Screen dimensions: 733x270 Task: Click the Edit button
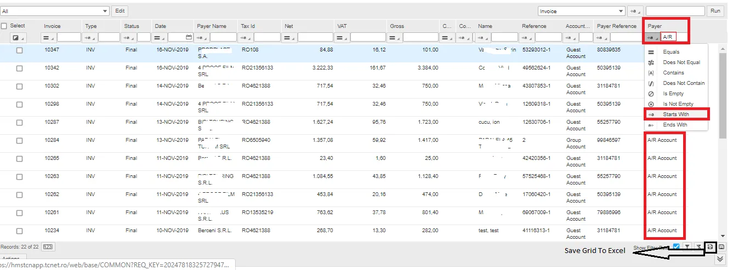click(120, 11)
